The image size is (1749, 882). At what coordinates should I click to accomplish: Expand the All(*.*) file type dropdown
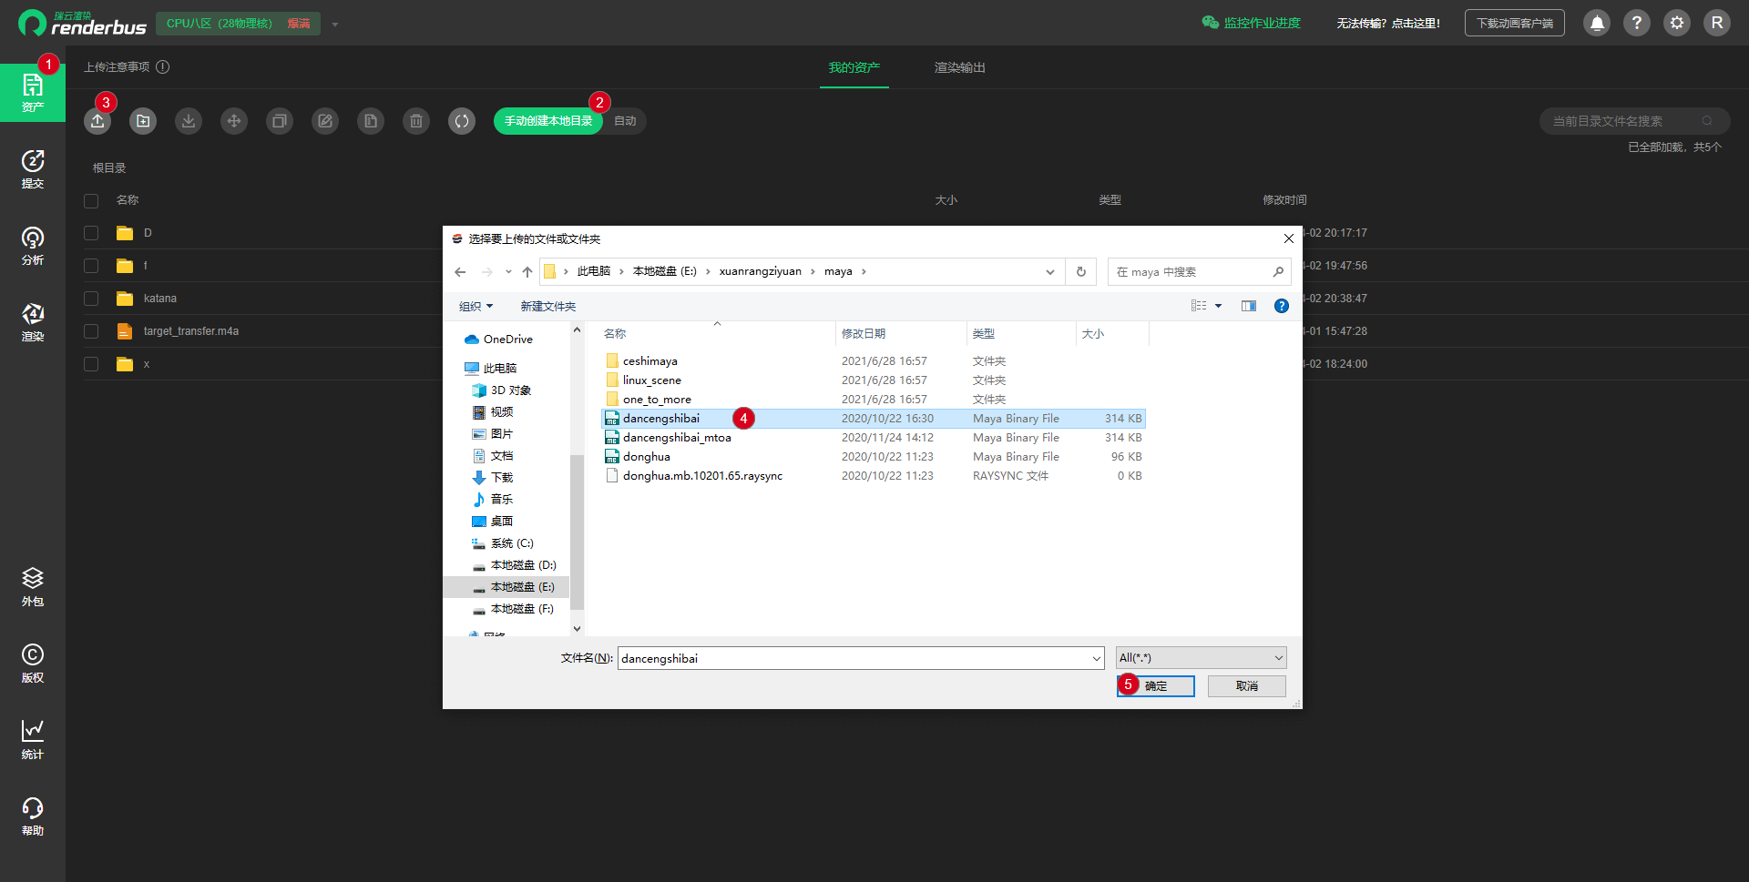tap(1202, 658)
